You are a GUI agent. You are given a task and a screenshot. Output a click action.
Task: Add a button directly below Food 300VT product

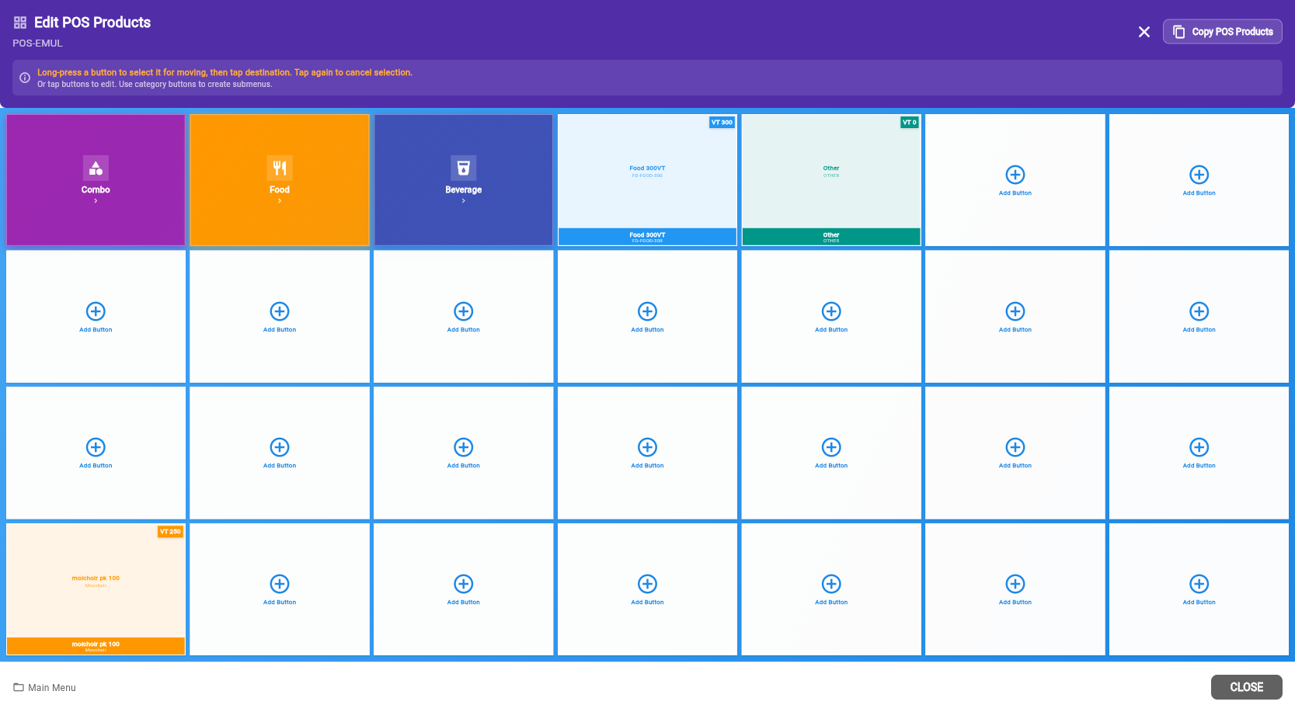[647, 317]
